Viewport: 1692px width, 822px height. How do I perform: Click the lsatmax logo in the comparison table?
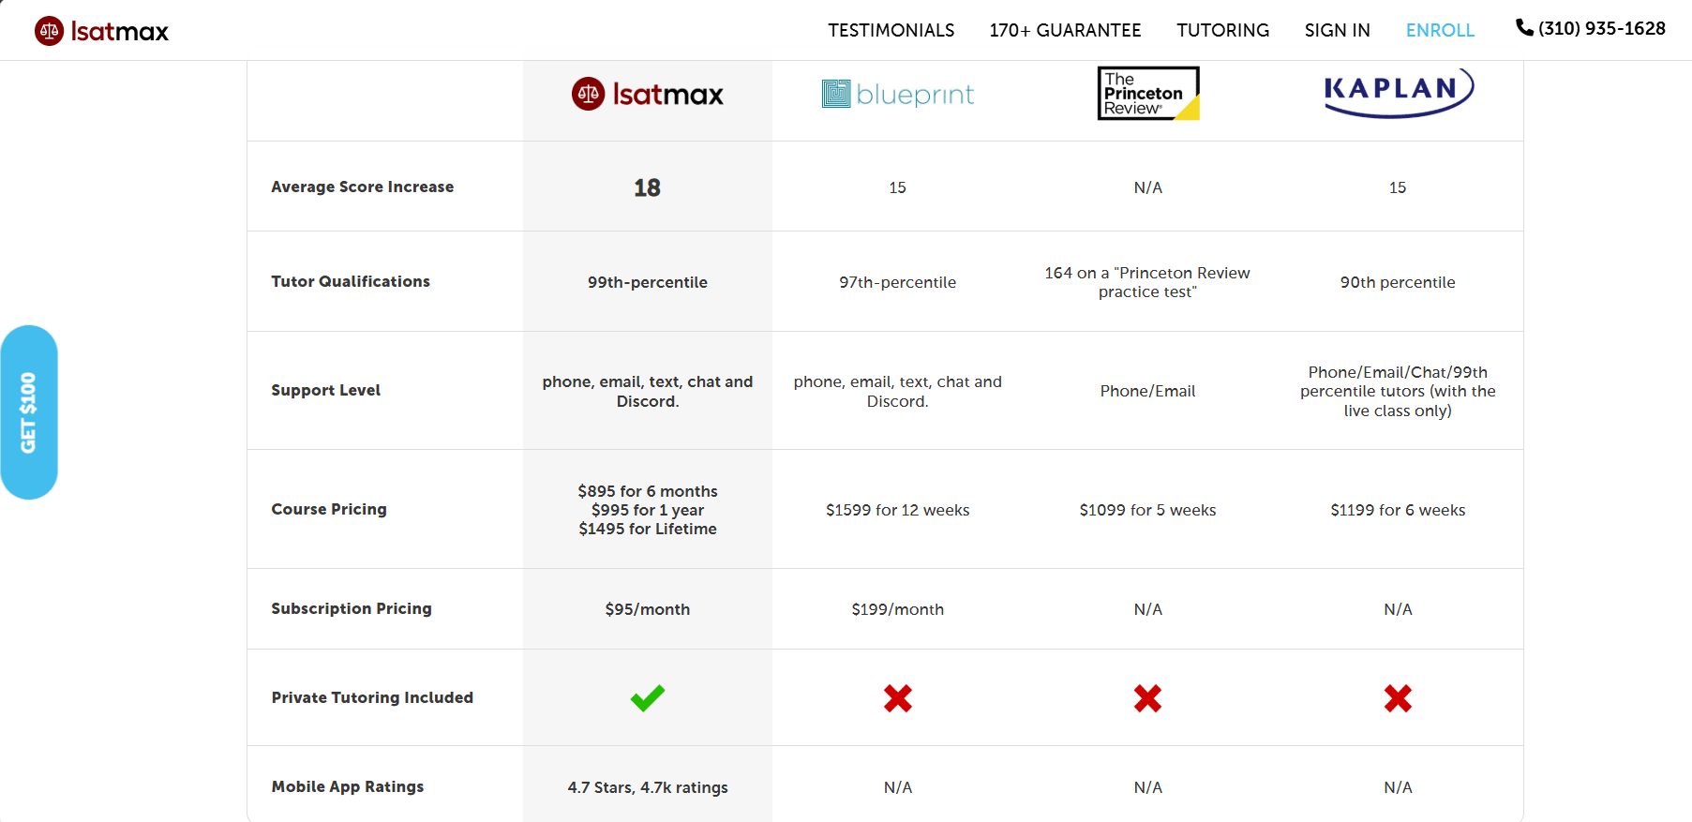(x=648, y=94)
